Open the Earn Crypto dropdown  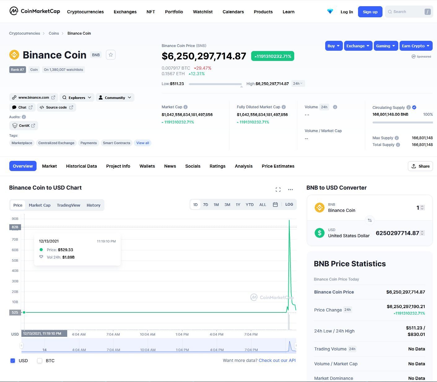coord(416,46)
